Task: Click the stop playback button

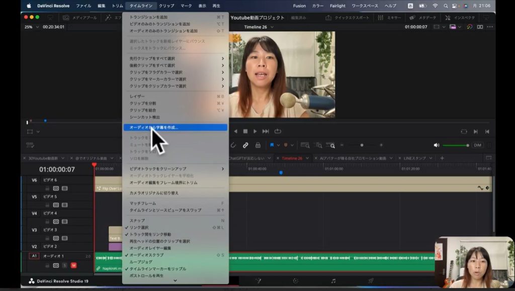Action: point(245,131)
